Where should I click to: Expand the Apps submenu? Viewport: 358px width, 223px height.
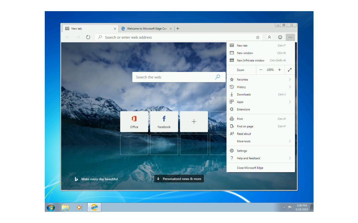[x=261, y=102]
